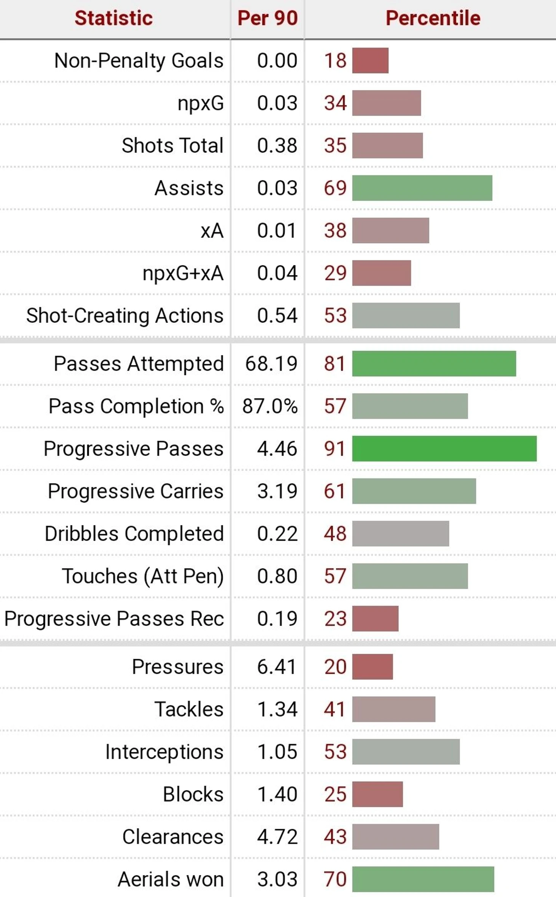Select the 87.0% Pass Completion value
Viewport: 556px width, 897px height.
click(x=270, y=406)
